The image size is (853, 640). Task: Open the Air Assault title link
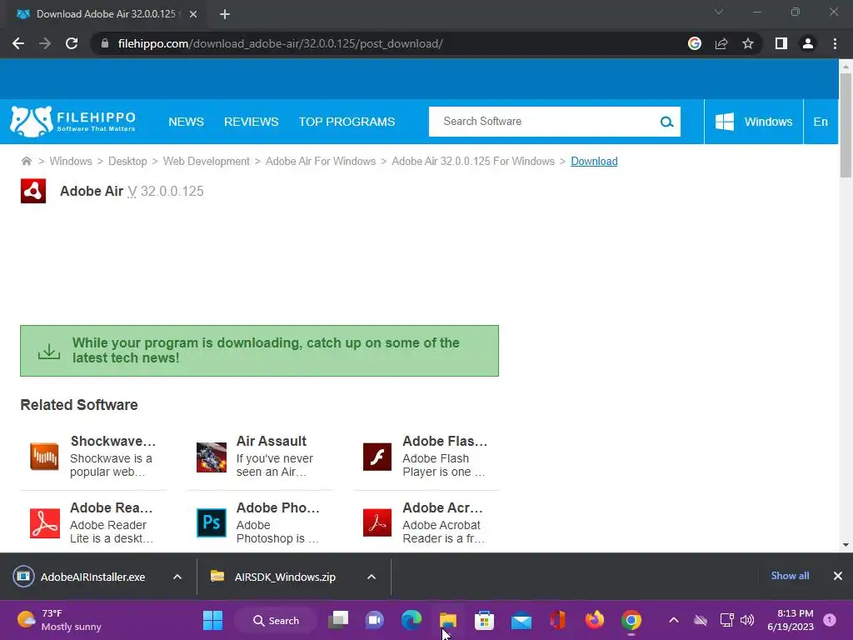(272, 441)
